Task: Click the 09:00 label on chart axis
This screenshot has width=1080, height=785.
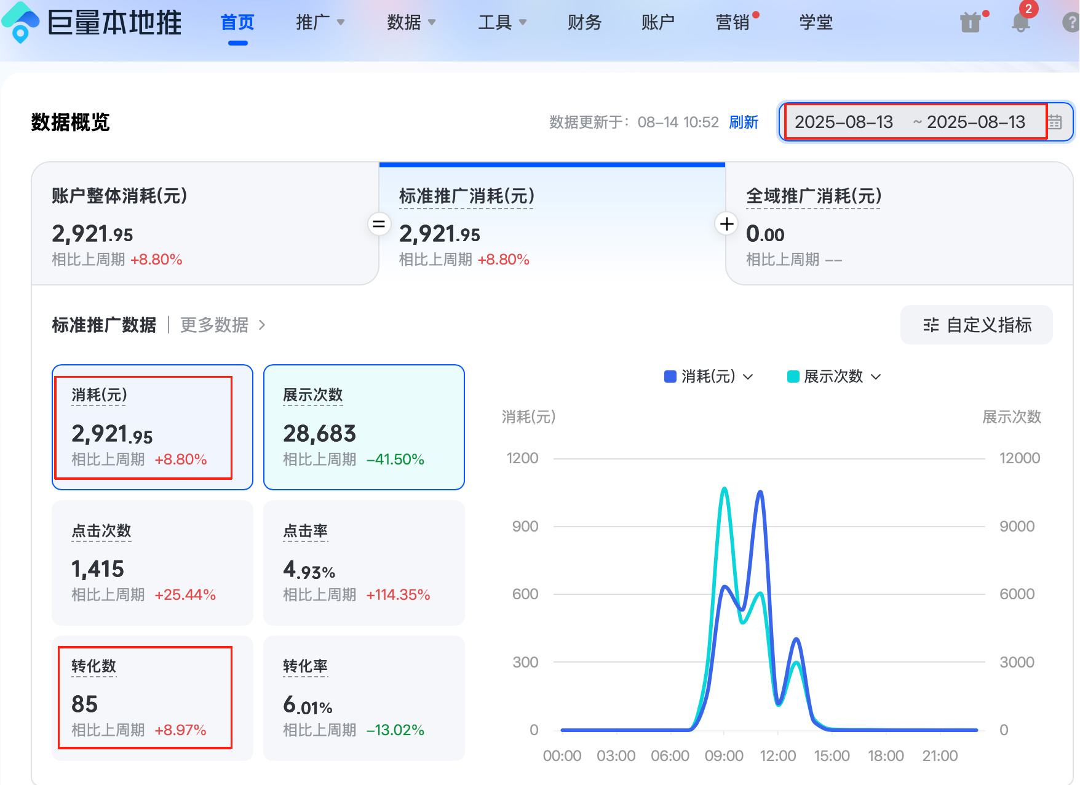Action: (724, 755)
